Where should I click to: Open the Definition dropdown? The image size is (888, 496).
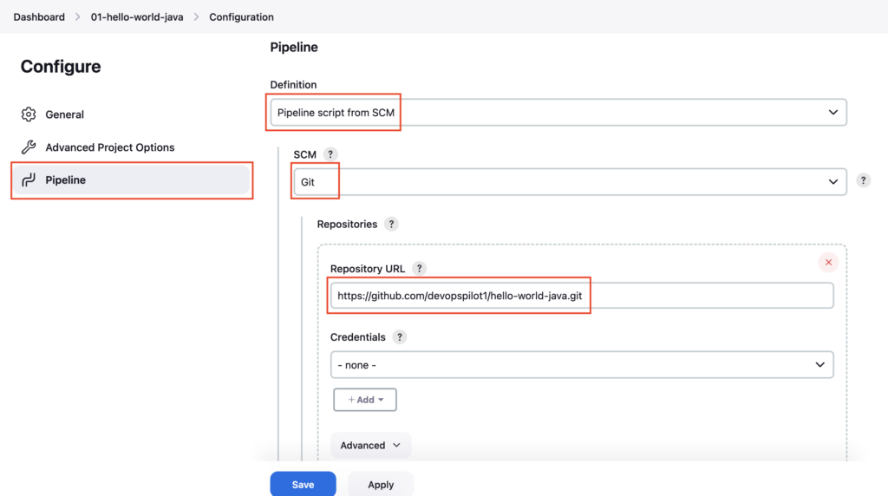coord(558,113)
